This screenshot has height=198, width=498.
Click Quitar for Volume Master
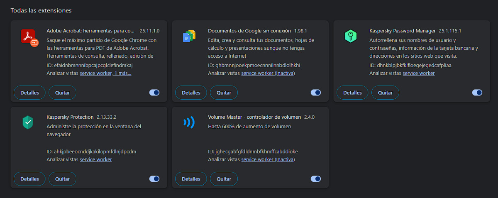click(224, 179)
